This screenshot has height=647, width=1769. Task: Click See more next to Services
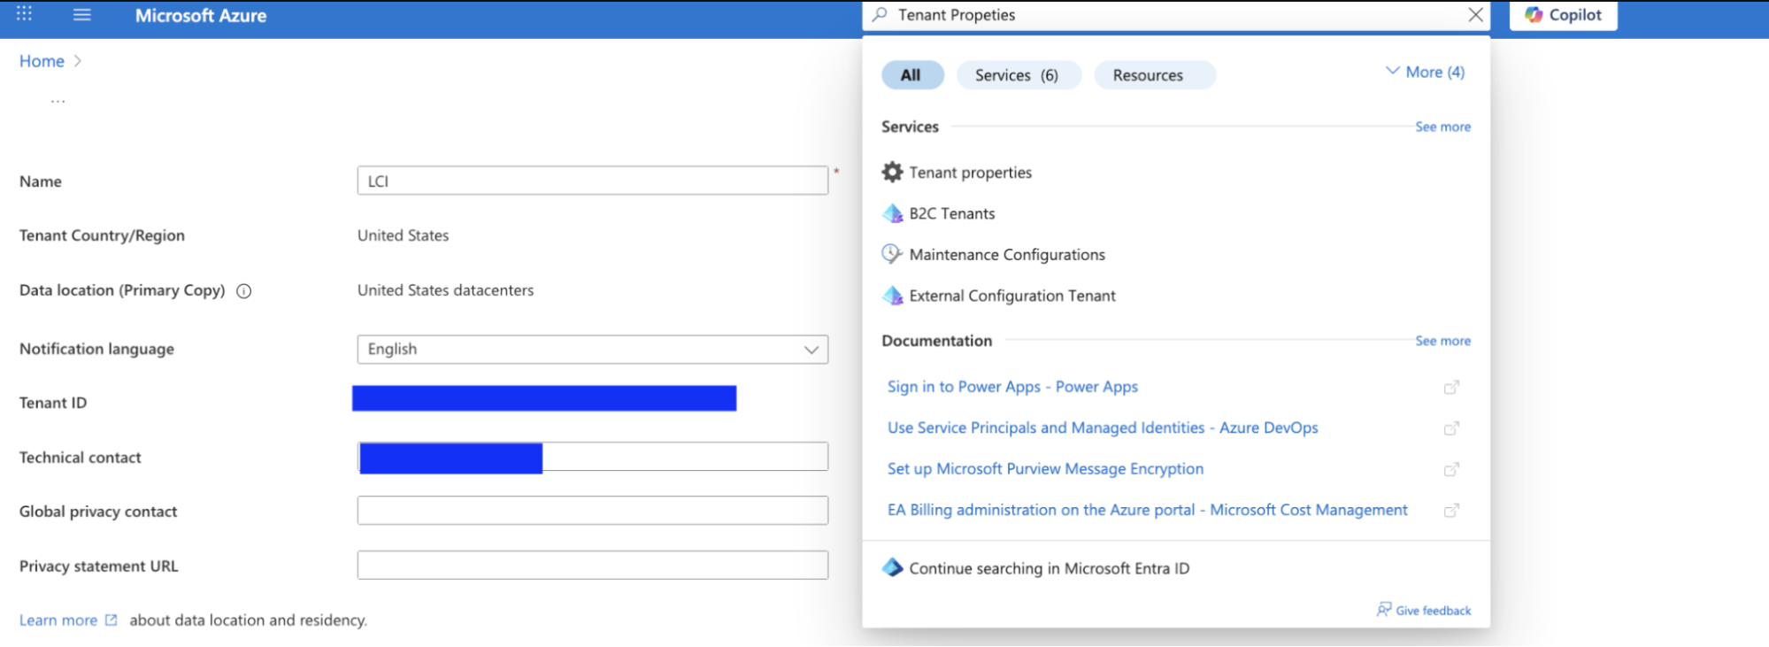[1442, 127]
